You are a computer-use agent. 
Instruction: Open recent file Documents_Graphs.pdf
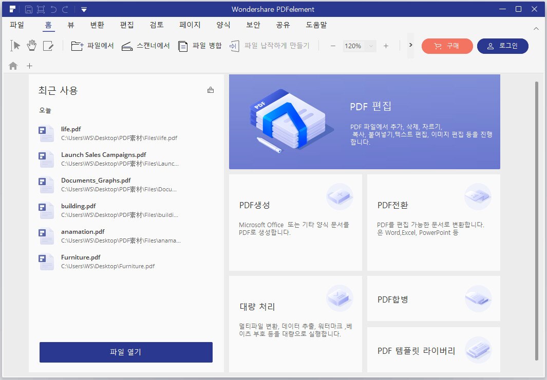click(126, 185)
